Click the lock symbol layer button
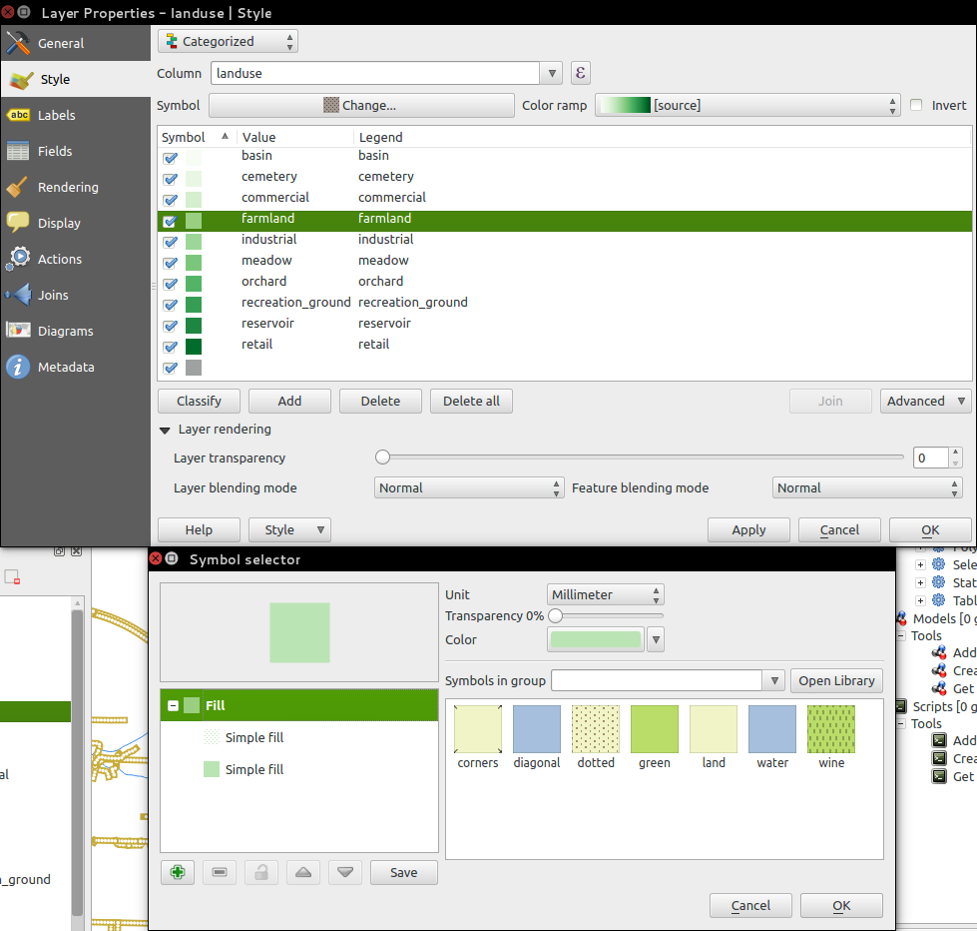The height and width of the screenshot is (931, 977). [261, 872]
